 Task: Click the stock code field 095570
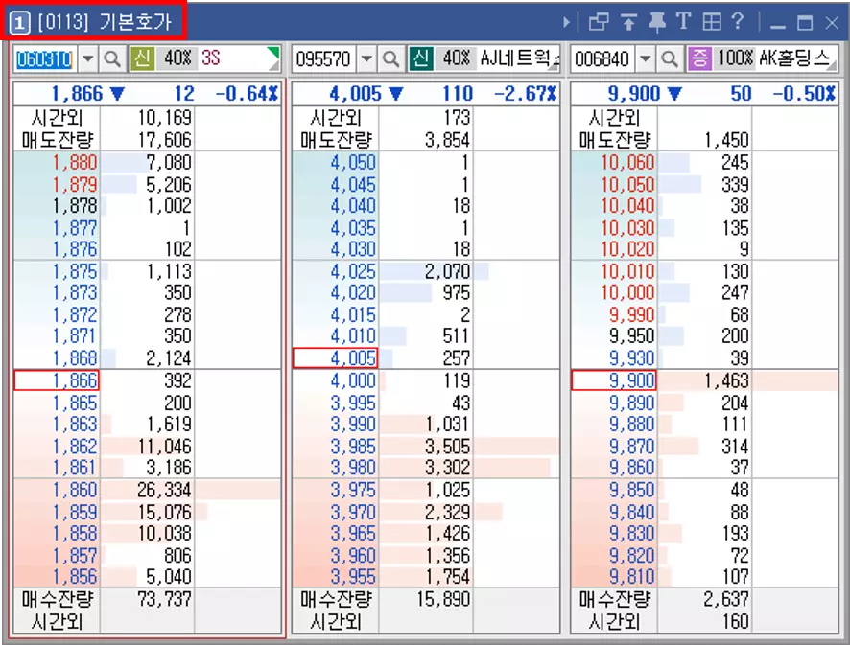[x=323, y=58]
